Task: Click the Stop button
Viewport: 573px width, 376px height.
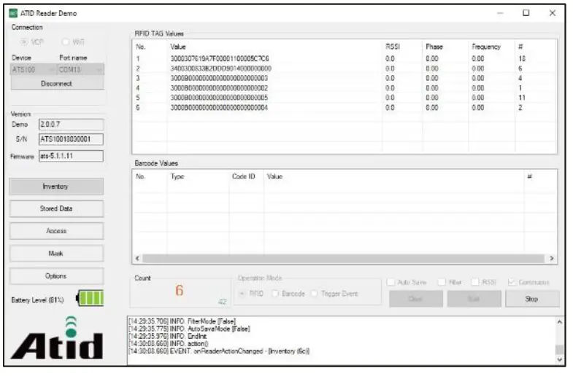Action: [533, 299]
